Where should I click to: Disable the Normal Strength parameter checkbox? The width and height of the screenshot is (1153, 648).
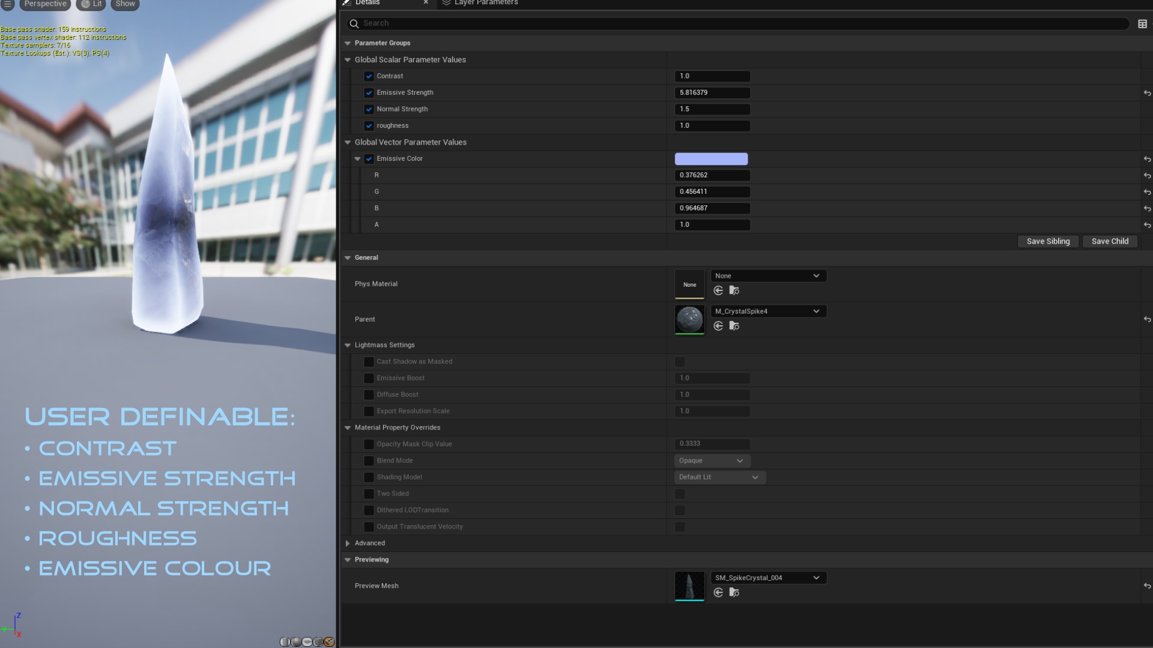click(369, 109)
